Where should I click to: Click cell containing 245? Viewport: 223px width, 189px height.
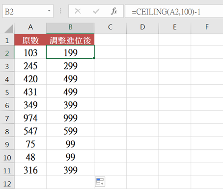(30, 66)
